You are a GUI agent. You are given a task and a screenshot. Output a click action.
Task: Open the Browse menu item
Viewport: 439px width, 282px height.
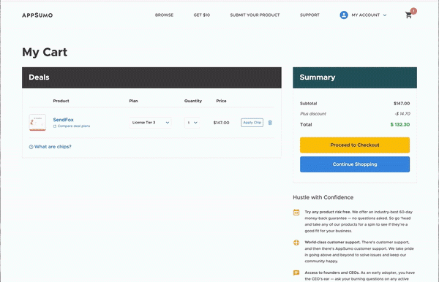[164, 15]
